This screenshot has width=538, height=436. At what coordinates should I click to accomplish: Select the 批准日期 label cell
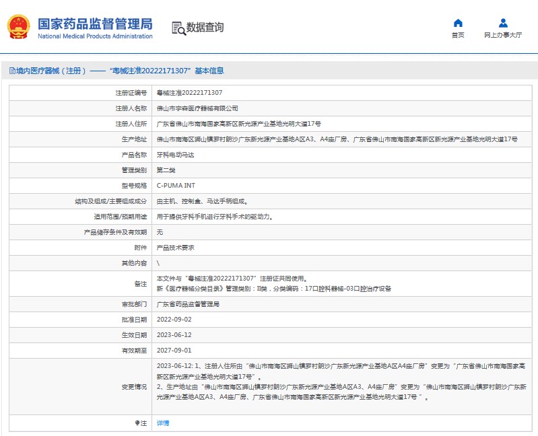coord(81,320)
